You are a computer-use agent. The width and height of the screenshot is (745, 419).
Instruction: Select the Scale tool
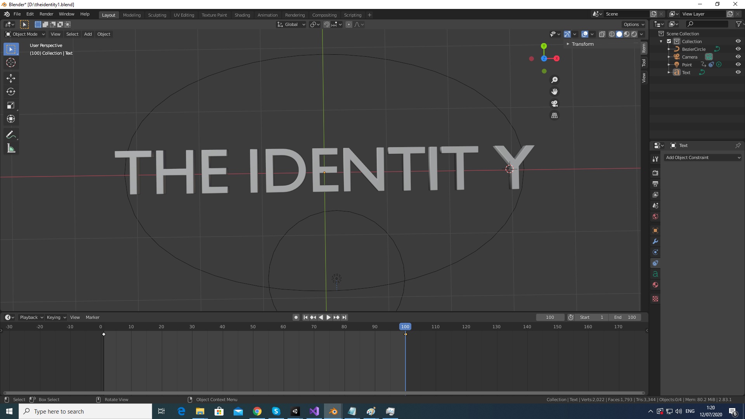point(11,105)
